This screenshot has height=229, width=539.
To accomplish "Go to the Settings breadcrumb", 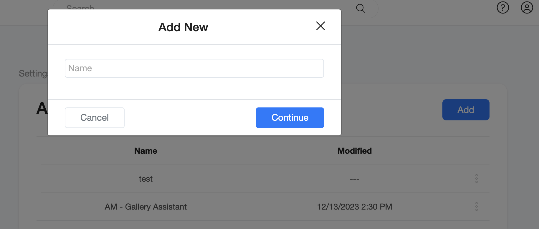I will point(33,74).
